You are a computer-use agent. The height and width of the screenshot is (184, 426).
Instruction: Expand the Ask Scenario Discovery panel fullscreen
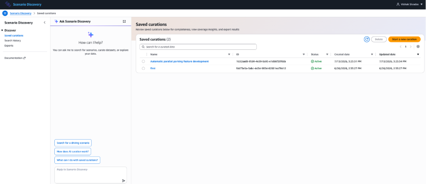[x=124, y=21]
